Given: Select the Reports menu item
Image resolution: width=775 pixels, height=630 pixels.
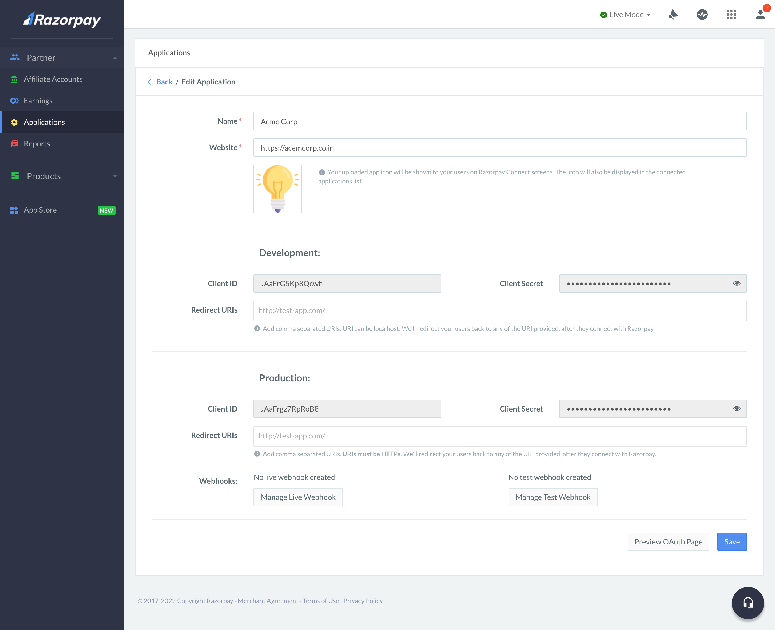Looking at the screenshot, I should (x=37, y=143).
